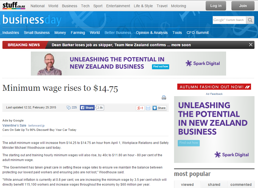The width and height of the screenshot is (258, 188).
Task: Open the National section
Action: click(38, 6)
